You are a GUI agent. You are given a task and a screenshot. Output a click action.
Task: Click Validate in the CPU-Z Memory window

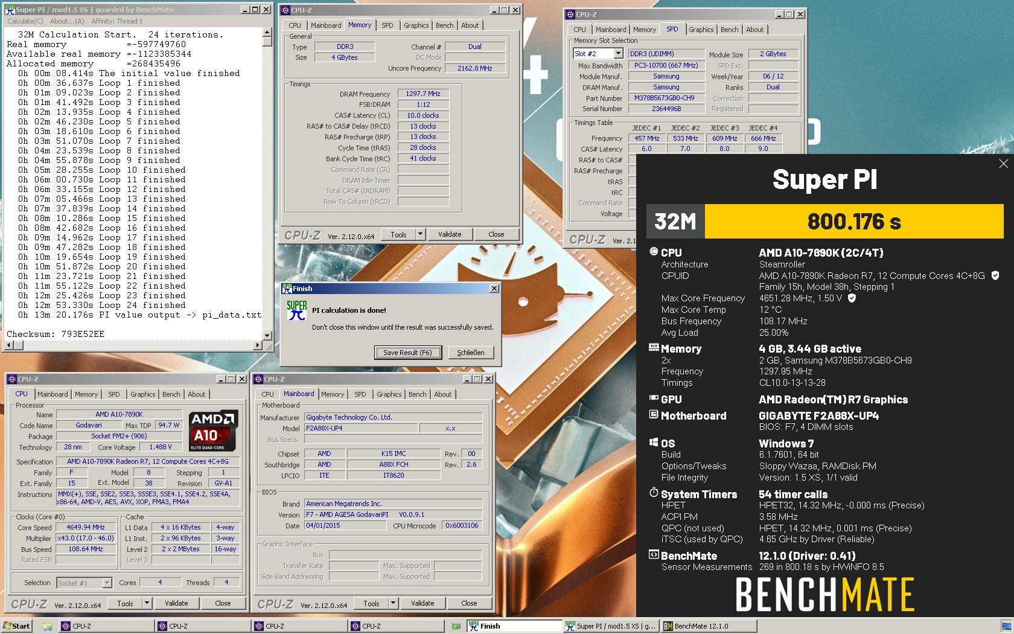(x=450, y=234)
